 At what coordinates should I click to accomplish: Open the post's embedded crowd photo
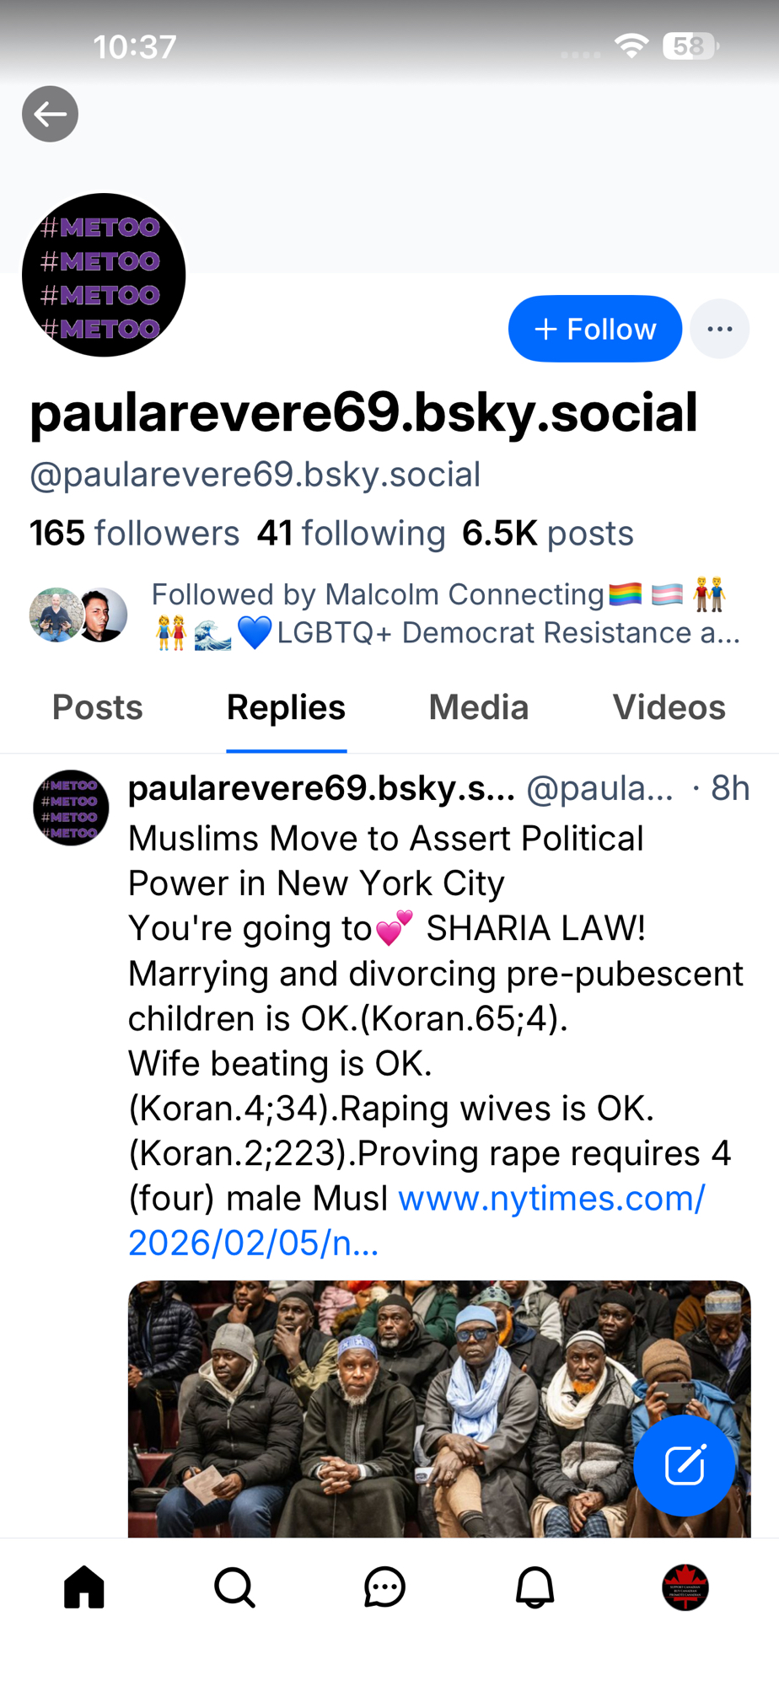439,1409
